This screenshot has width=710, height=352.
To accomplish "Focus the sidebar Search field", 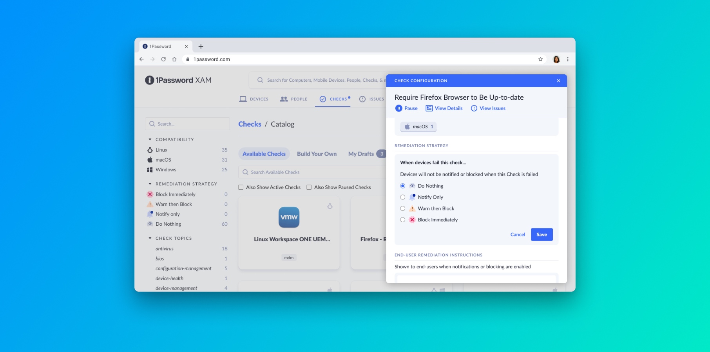I will pyautogui.click(x=187, y=124).
